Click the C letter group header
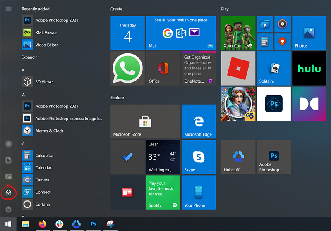The height and width of the screenshot is (231, 331). click(23, 144)
